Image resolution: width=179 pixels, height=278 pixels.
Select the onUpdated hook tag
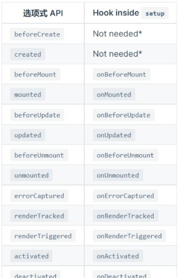pyautogui.click(x=114, y=135)
